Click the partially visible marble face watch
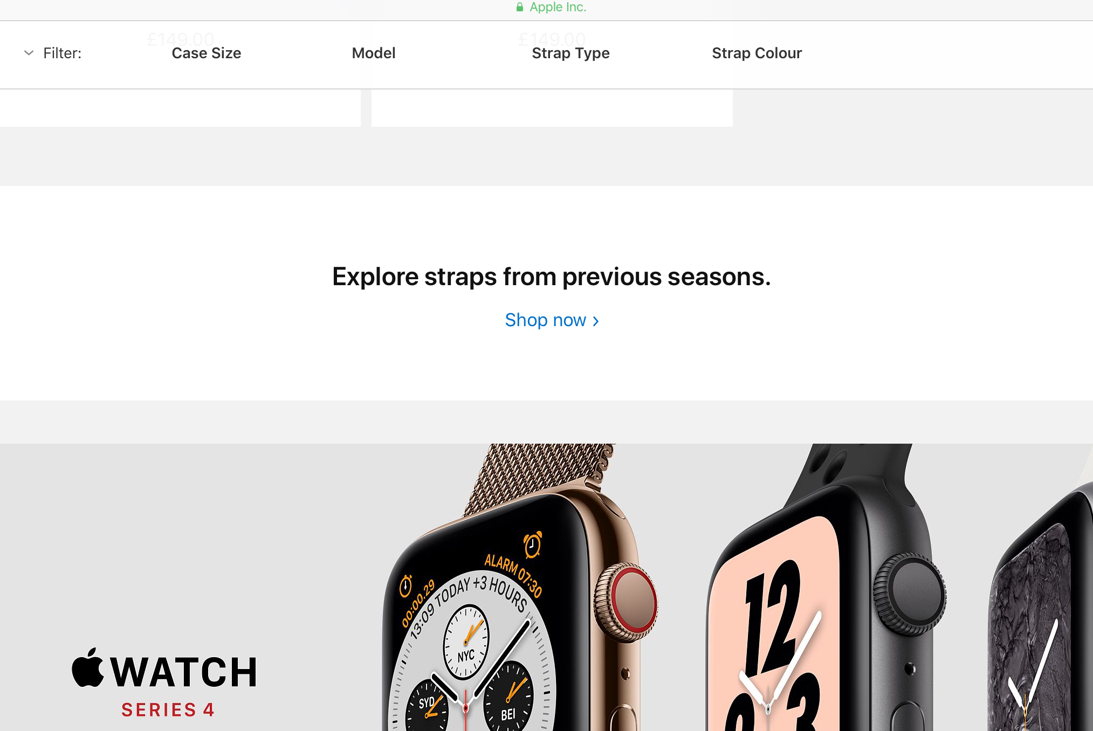This screenshot has height=731, width=1093. (1041, 609)
